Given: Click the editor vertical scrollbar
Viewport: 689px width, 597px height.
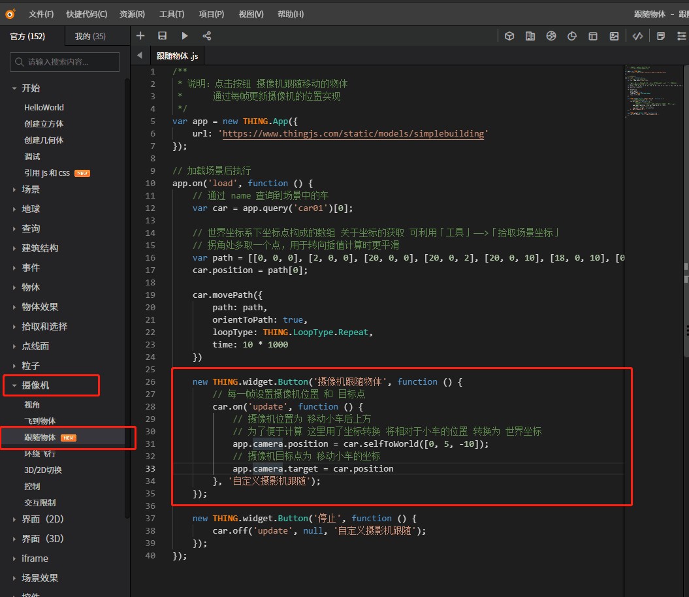Looking at the screenshot, I should [686, 211].
